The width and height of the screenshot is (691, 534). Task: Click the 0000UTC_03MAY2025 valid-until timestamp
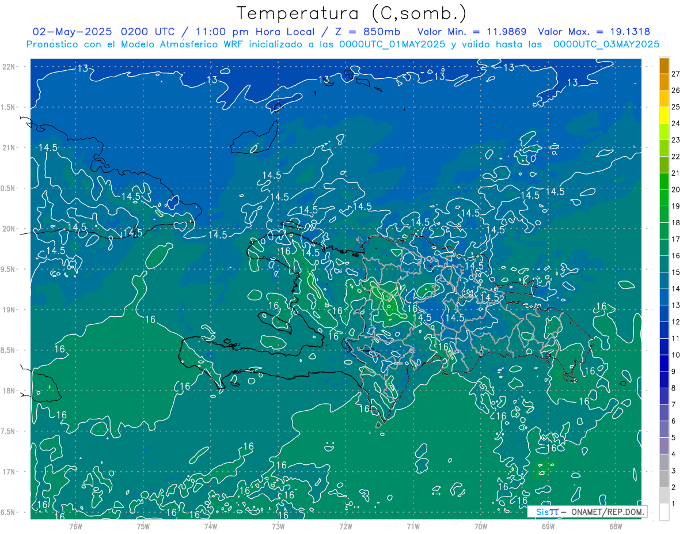pyautogui.click(x=606, y=44)
